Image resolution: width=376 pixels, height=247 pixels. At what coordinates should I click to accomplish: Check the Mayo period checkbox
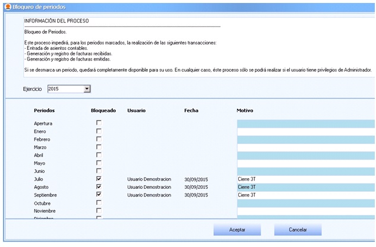99,163
